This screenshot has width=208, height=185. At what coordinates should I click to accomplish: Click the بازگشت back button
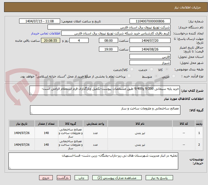click(63, 178)
